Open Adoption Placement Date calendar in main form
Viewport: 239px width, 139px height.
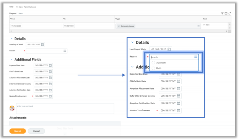pos(50,78)
